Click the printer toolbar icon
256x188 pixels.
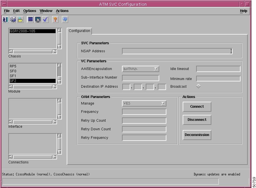point(13,19)
